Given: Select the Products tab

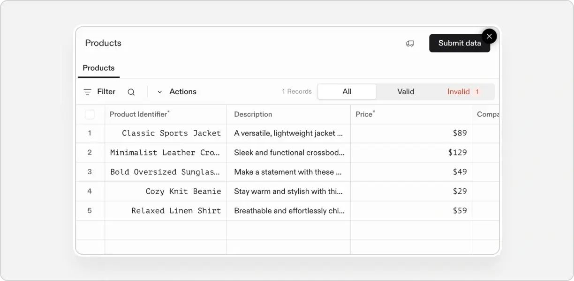Looking at the screenshot, I should point(98,68).
